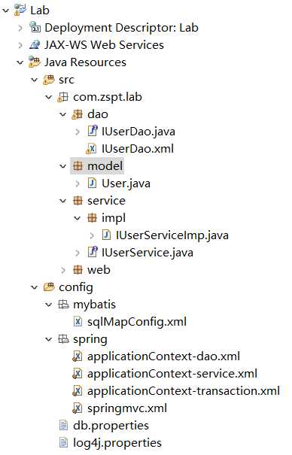
Task: Select applicationContext-transaction.xml
Action: click(x=184, y=391)
